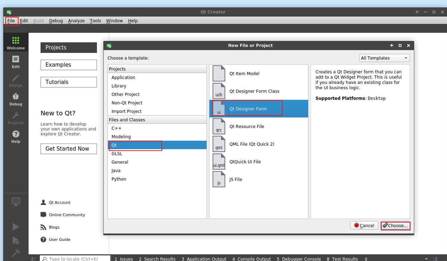Viewport: 447px width, 261px height.
Task: Select the Python category
Action: (157, 179)
